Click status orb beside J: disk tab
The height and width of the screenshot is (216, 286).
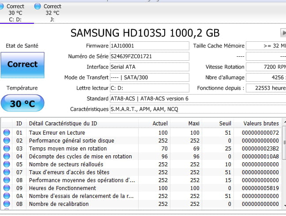coord(38,6)
